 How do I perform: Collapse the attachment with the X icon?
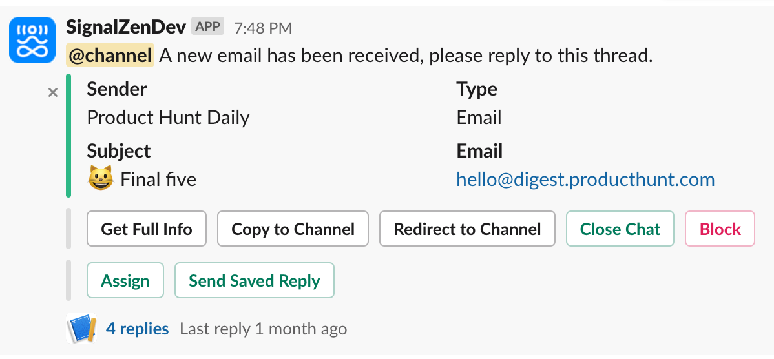click(x=53, y=93)
